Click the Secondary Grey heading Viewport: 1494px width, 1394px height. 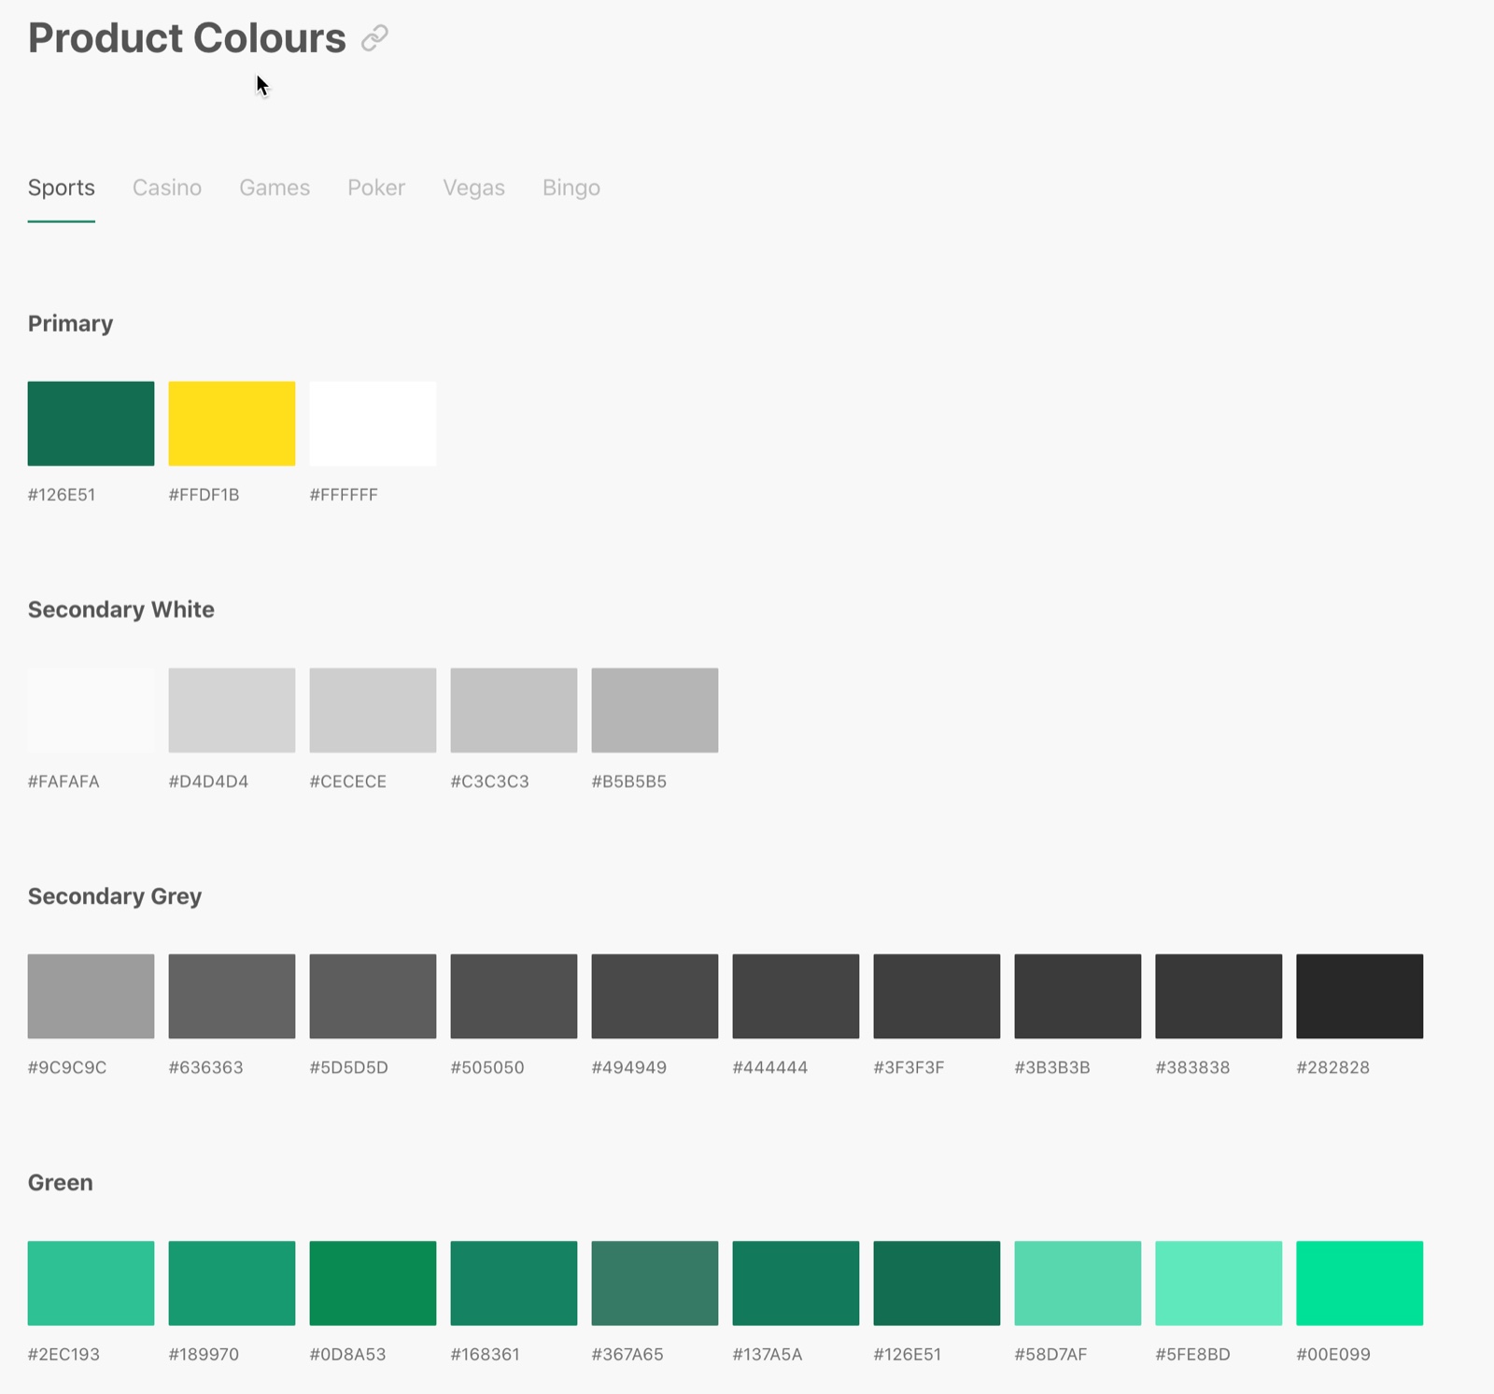click(115, 896)
